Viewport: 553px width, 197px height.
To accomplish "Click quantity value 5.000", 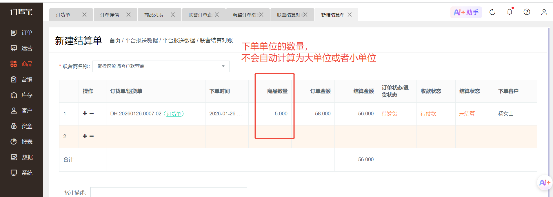I will click(281, 114).
